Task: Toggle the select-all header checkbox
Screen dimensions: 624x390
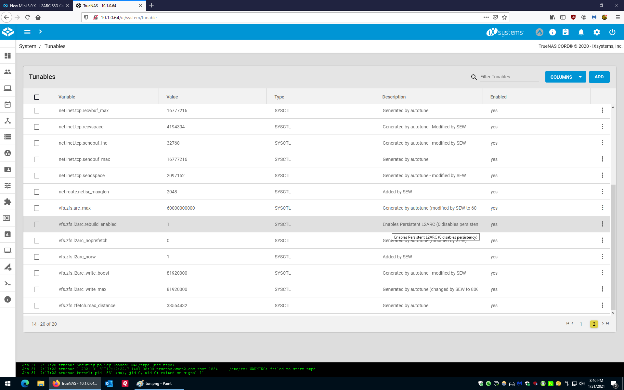Action: [37, 97]
